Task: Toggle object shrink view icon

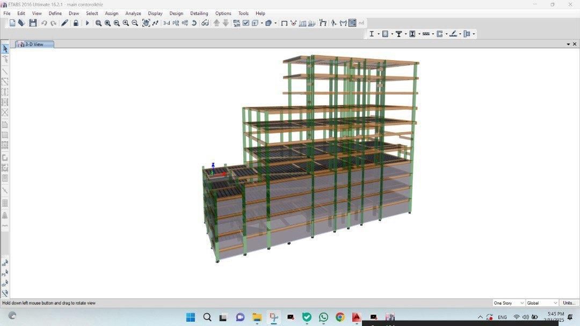Action: click(x=237, y=23)
